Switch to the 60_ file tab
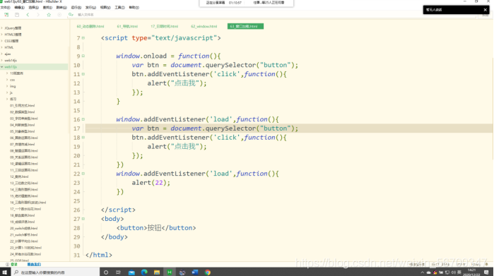 click(x=90, y=26)
